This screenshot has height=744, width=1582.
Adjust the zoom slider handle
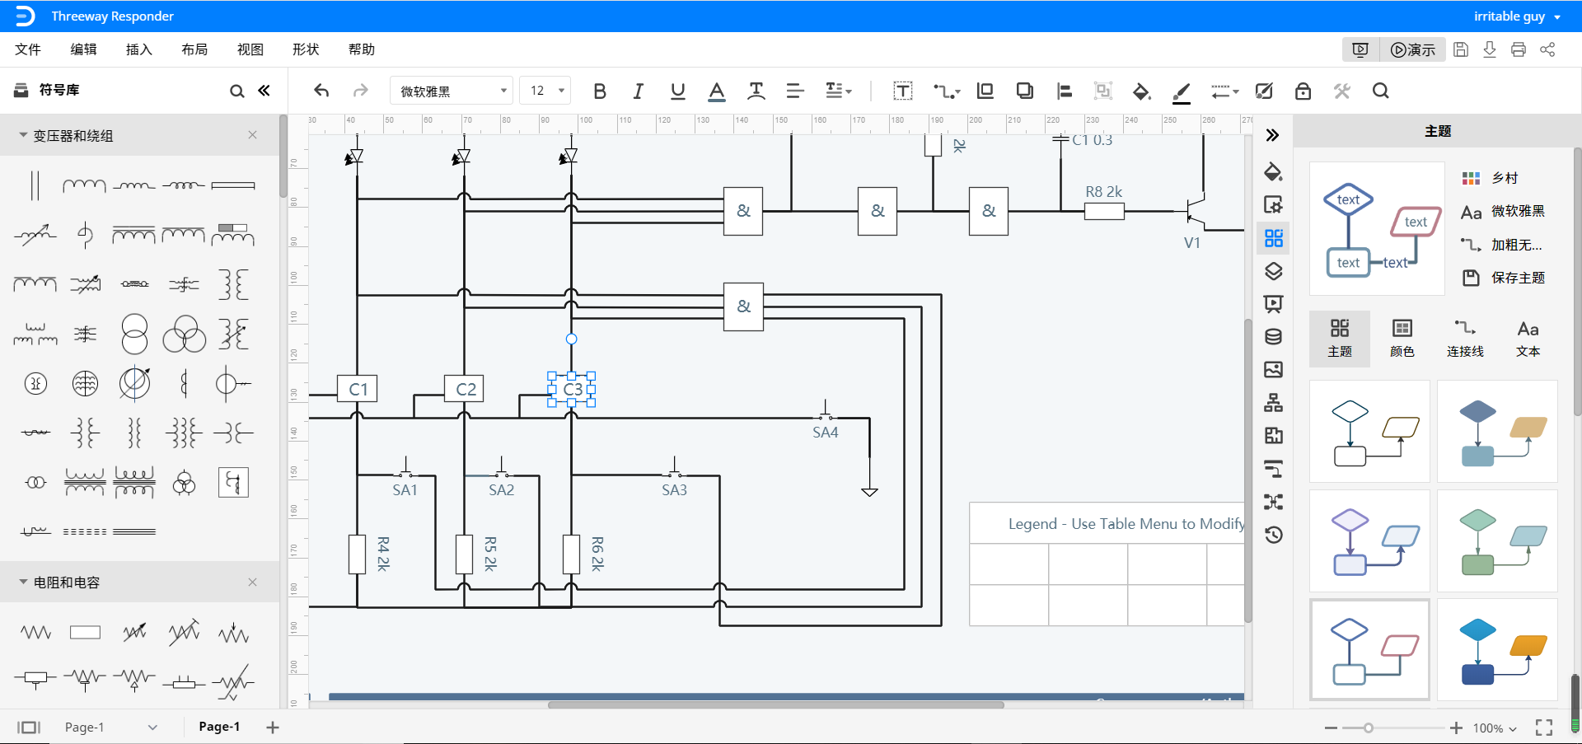pyautogui.click(x=1369, y=728)
